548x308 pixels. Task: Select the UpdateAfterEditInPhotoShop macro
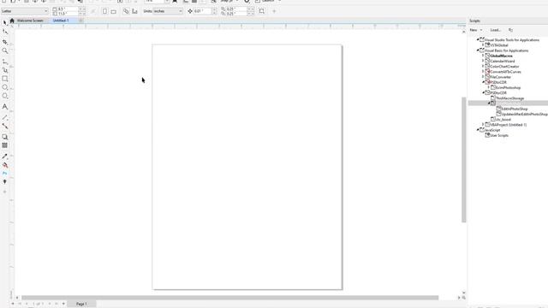524,114
